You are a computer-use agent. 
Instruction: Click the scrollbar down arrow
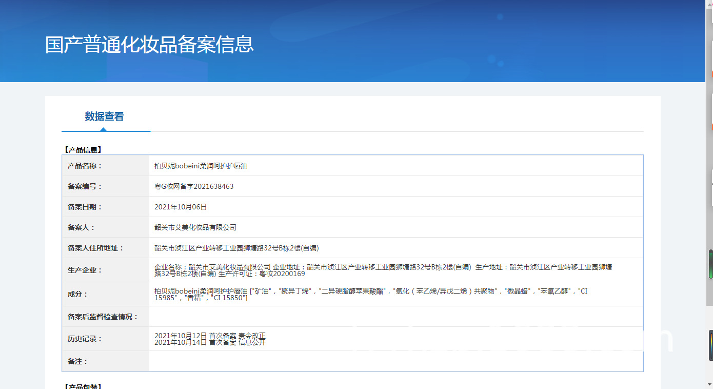[x=709, y=384]
